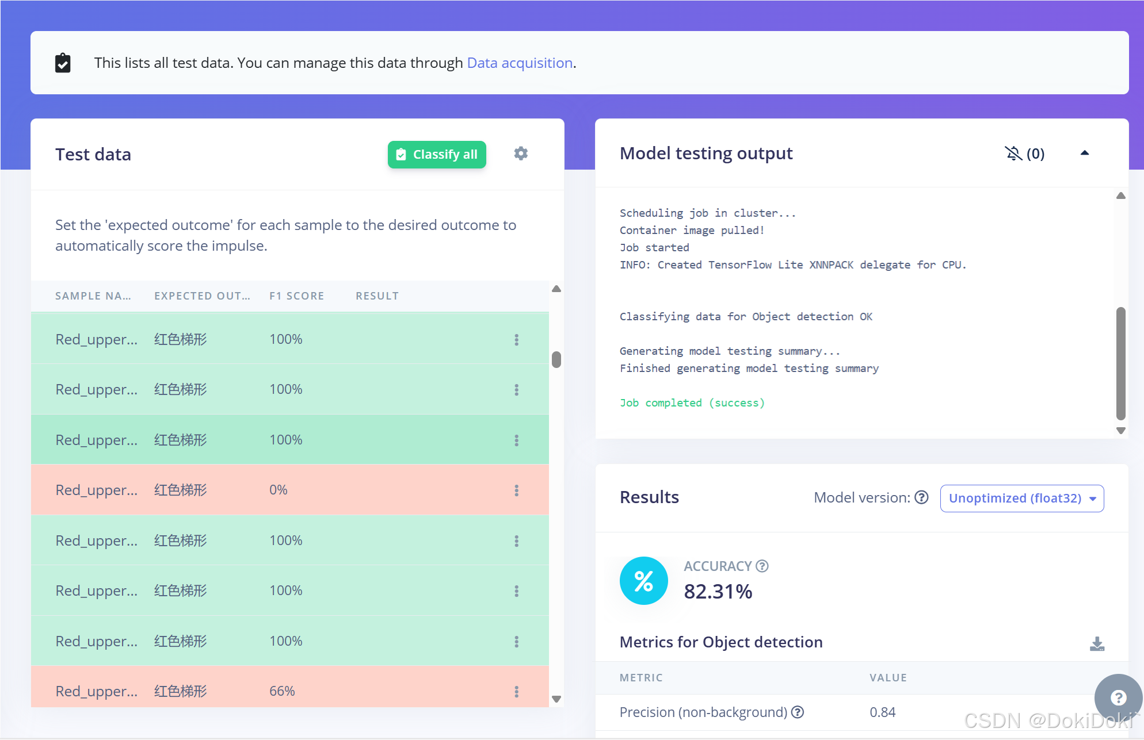The height and width of the screenshot is (740, 1144).
Task: Collapse the Model testing output panel
Action: pos(1085,153)
